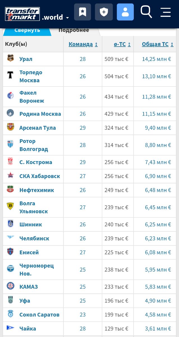Image resolution: width=179 pixels, height=337 pixels.
Task: Click the Волга Ульяновск club crest
Action: [x=10, y=206]
